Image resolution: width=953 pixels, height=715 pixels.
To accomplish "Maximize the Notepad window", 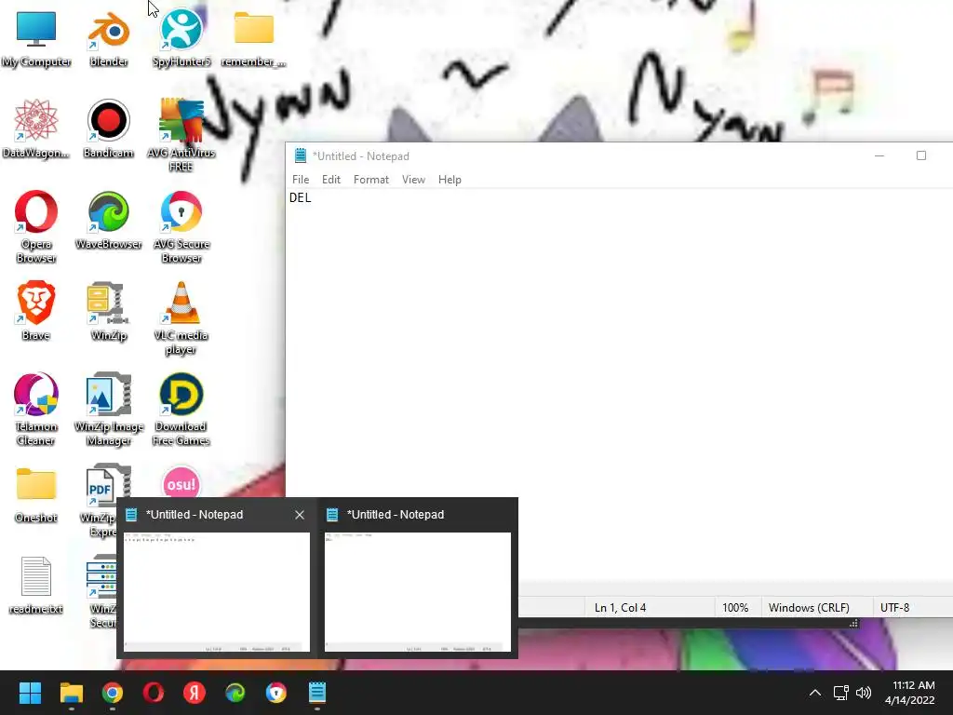I will pyautogui.click(x=921, y=155).
